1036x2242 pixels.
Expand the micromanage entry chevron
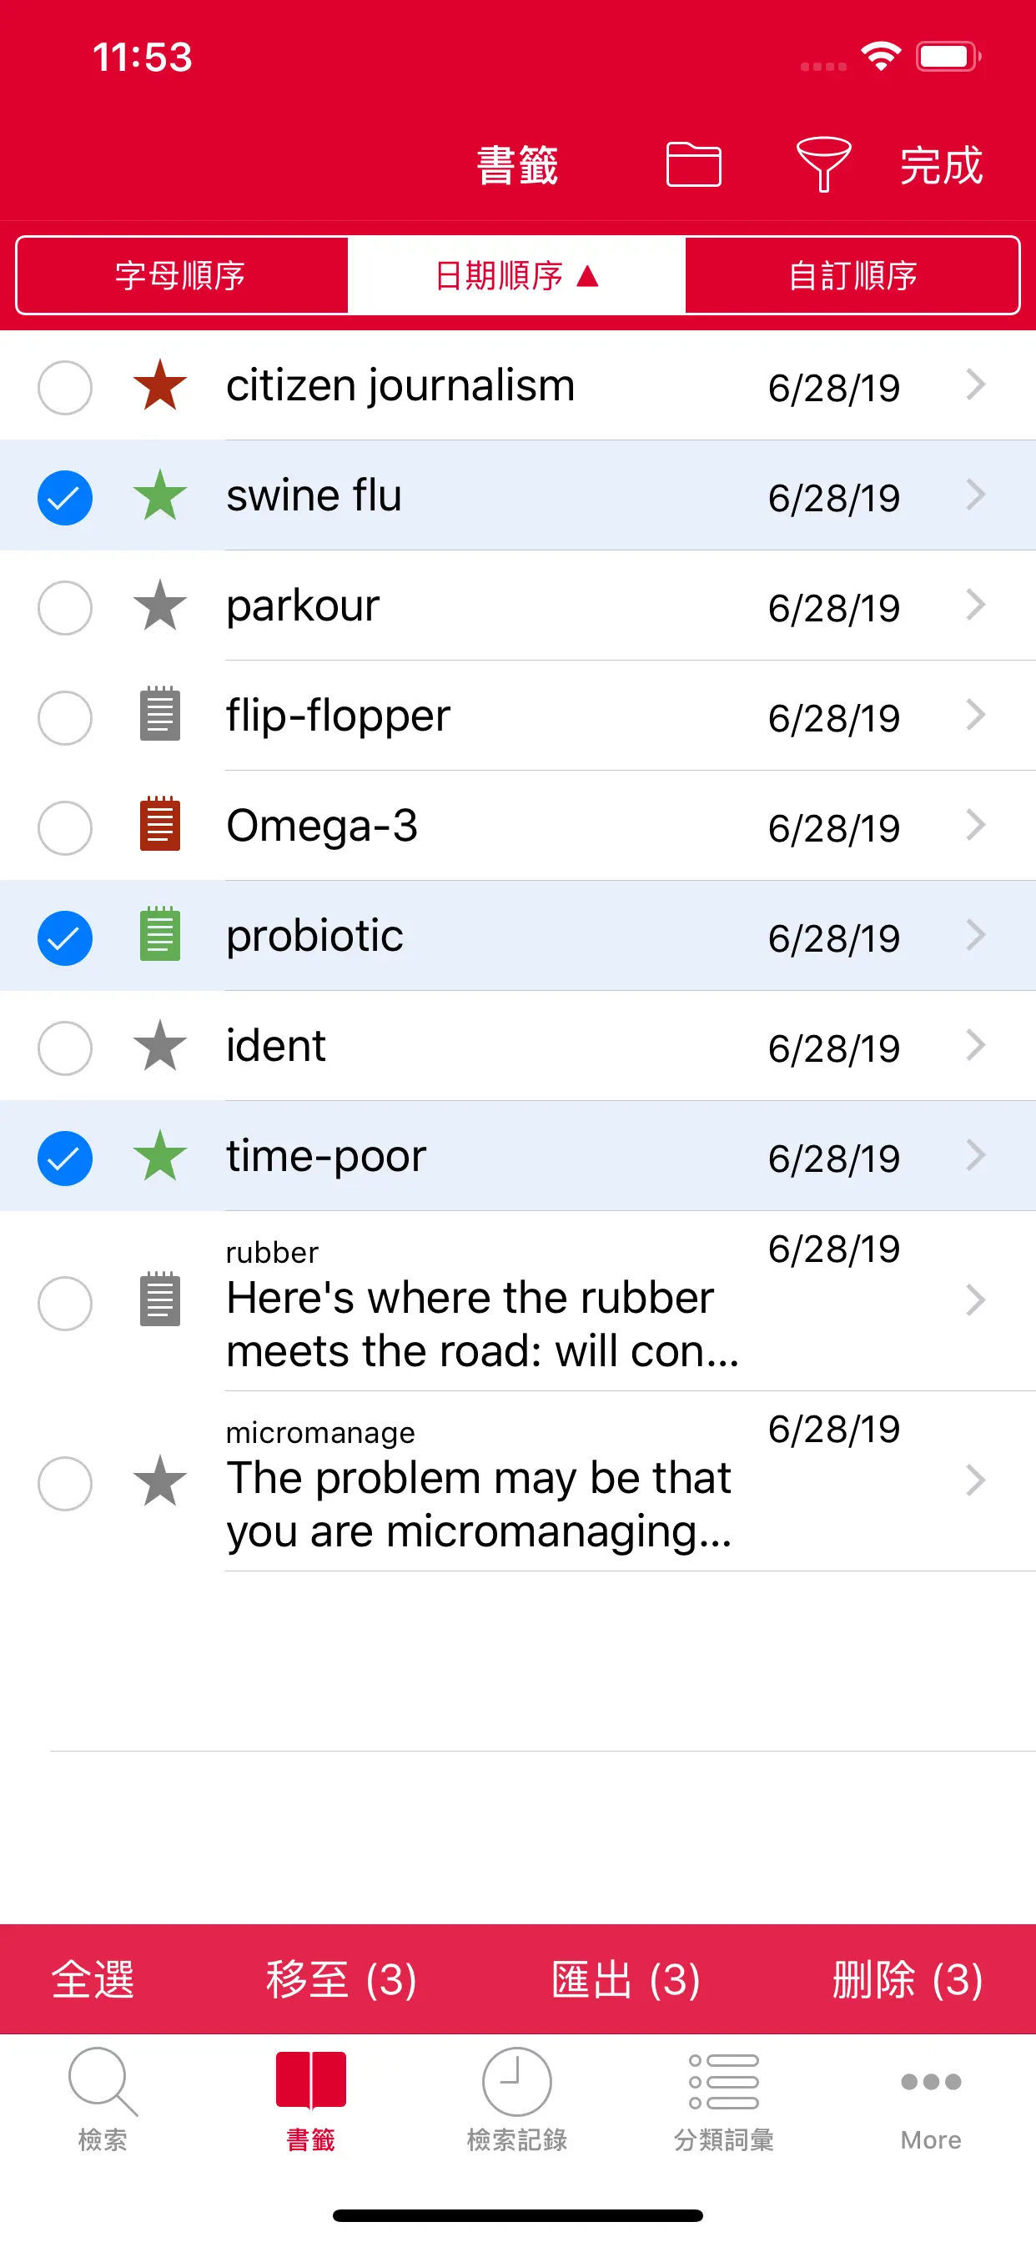[x=976, y=1480]
